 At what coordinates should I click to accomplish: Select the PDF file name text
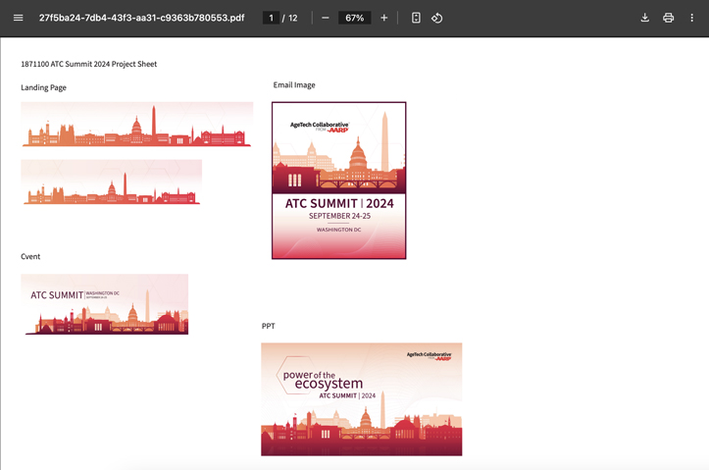tap(141, 18)
